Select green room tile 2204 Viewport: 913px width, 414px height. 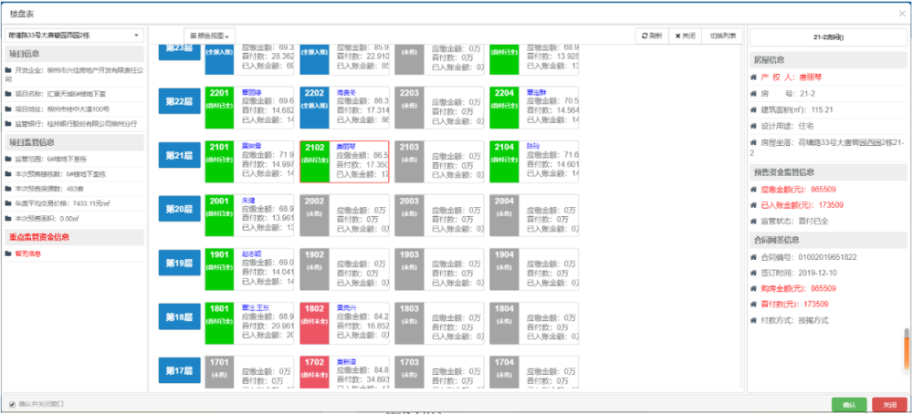(504, 108)
